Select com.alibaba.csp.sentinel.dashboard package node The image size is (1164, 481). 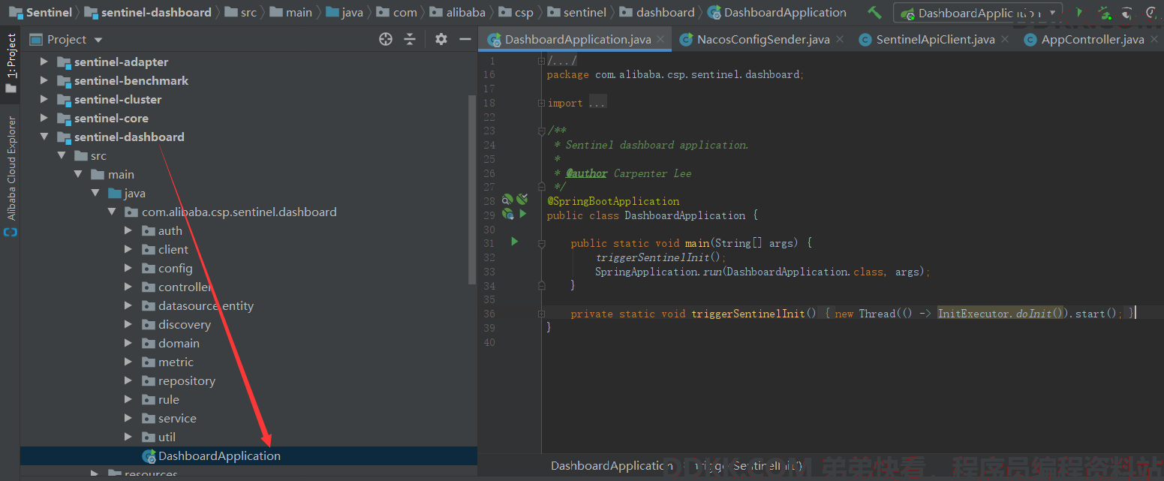[239, 212]
